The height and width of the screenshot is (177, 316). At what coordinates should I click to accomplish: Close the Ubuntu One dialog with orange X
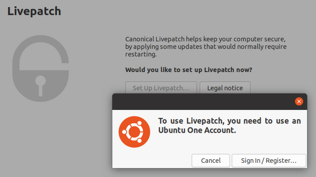pos(299,101)
